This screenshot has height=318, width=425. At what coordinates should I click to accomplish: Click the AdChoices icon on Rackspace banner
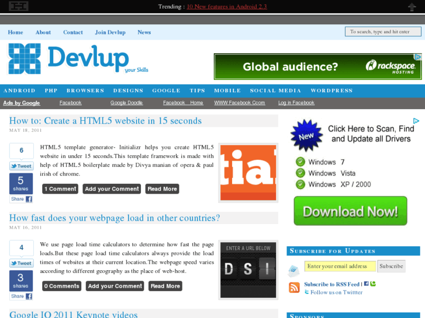pos(417,57)
